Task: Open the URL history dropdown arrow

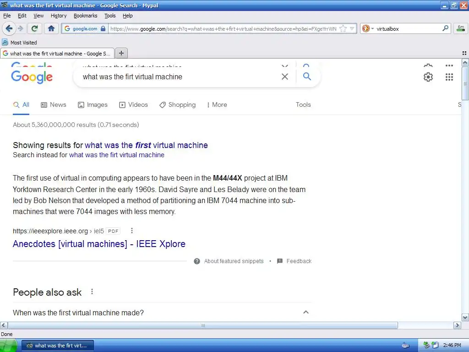Action: coord(352,29)
